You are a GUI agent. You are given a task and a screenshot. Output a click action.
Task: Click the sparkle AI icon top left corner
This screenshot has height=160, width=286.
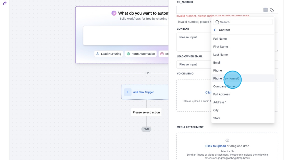4,4
